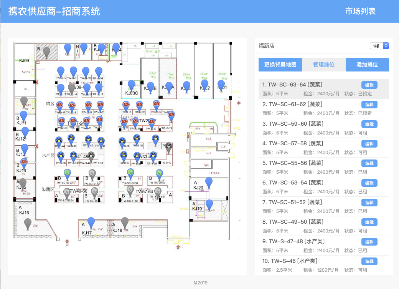399x289 pixels.
Task: Click the blue marker on stall KJ03C
Action: (x=132, y=85)
